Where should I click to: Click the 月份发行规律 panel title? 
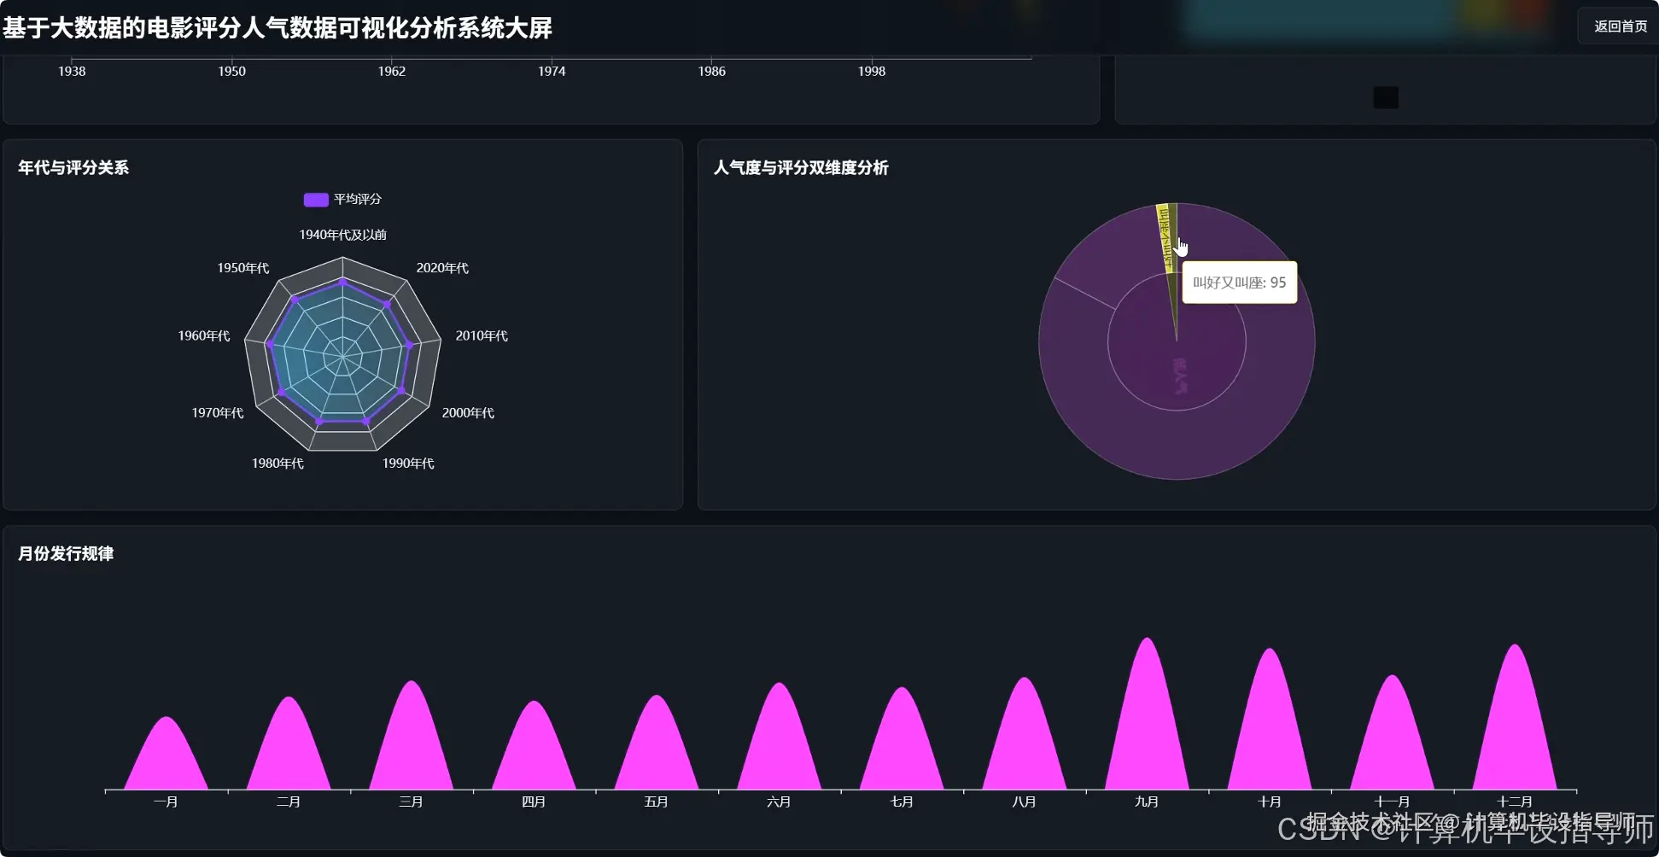65,553
